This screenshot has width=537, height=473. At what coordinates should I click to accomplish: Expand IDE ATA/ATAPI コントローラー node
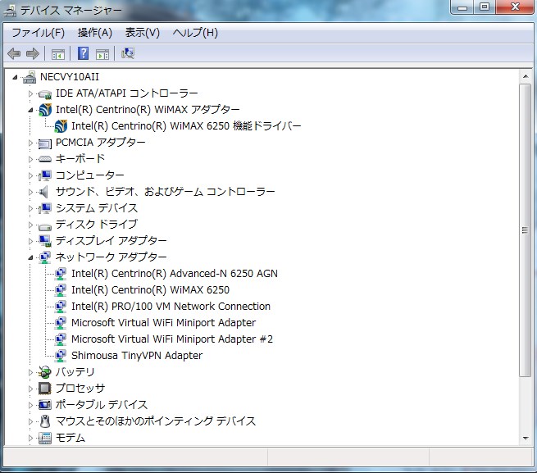point(30,93)
